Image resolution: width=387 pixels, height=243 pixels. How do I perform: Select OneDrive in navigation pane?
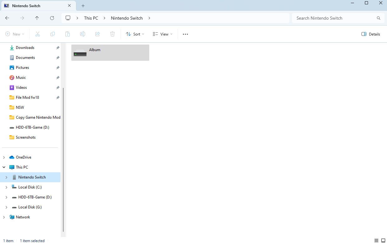click(23, 157)
